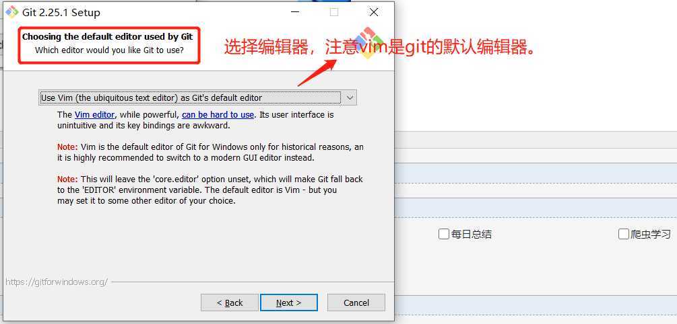Go to the previous step with Back
The image size is (677, 324).
pyautogui.click(x=230, y=302)
